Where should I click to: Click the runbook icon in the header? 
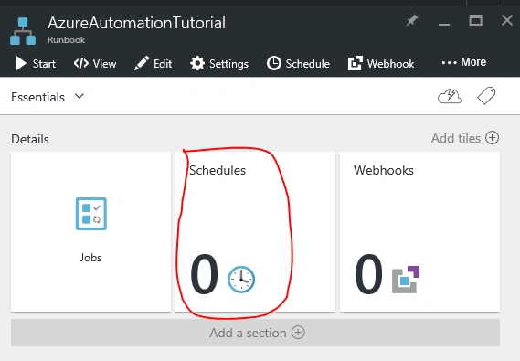(x=23, y=31)
